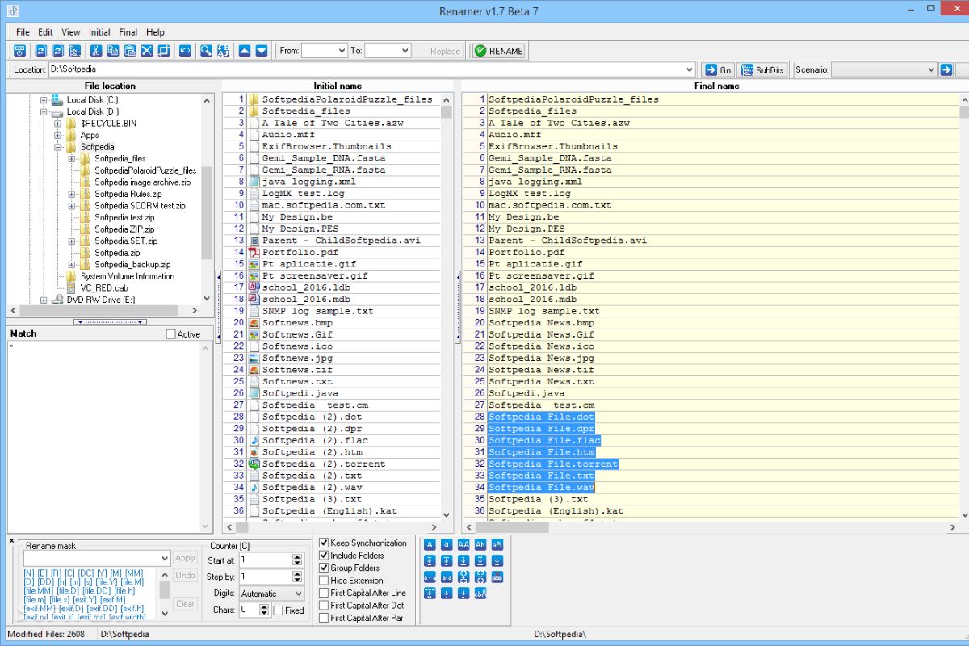Click the undo arrow toolbar icon
Screen dimensions: 969x646
click(x=185, y=51)
